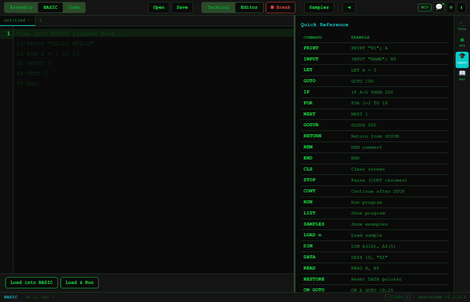Create a new tab with the plus
This screenshot has width=470, height=302.
[40, 20]
